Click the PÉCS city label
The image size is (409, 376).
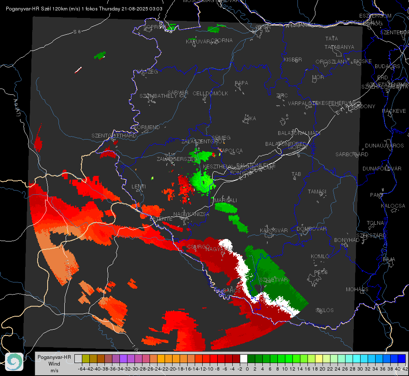click(x=320, y=272)
